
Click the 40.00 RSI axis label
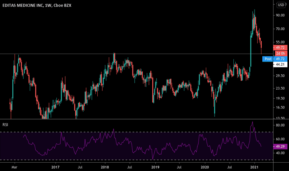280,153
